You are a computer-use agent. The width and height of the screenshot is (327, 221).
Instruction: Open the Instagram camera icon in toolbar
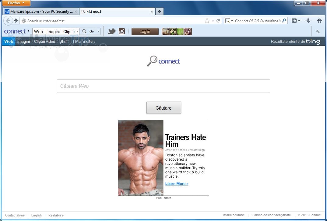(x=122, y=31)
